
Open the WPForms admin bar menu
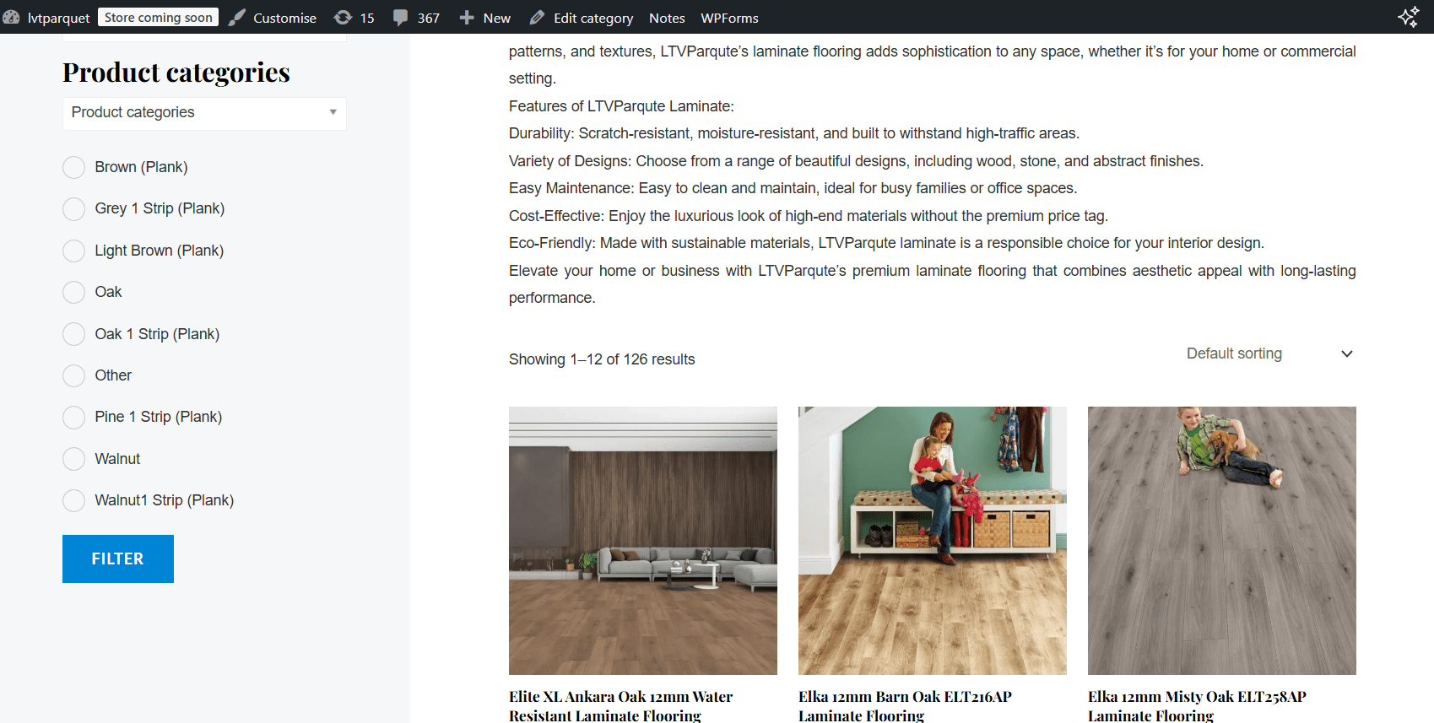click(x=729, y=18)
